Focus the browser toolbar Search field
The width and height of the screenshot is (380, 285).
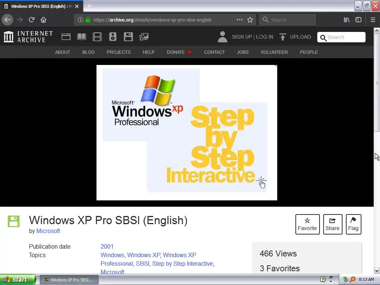tap(288, 20)
